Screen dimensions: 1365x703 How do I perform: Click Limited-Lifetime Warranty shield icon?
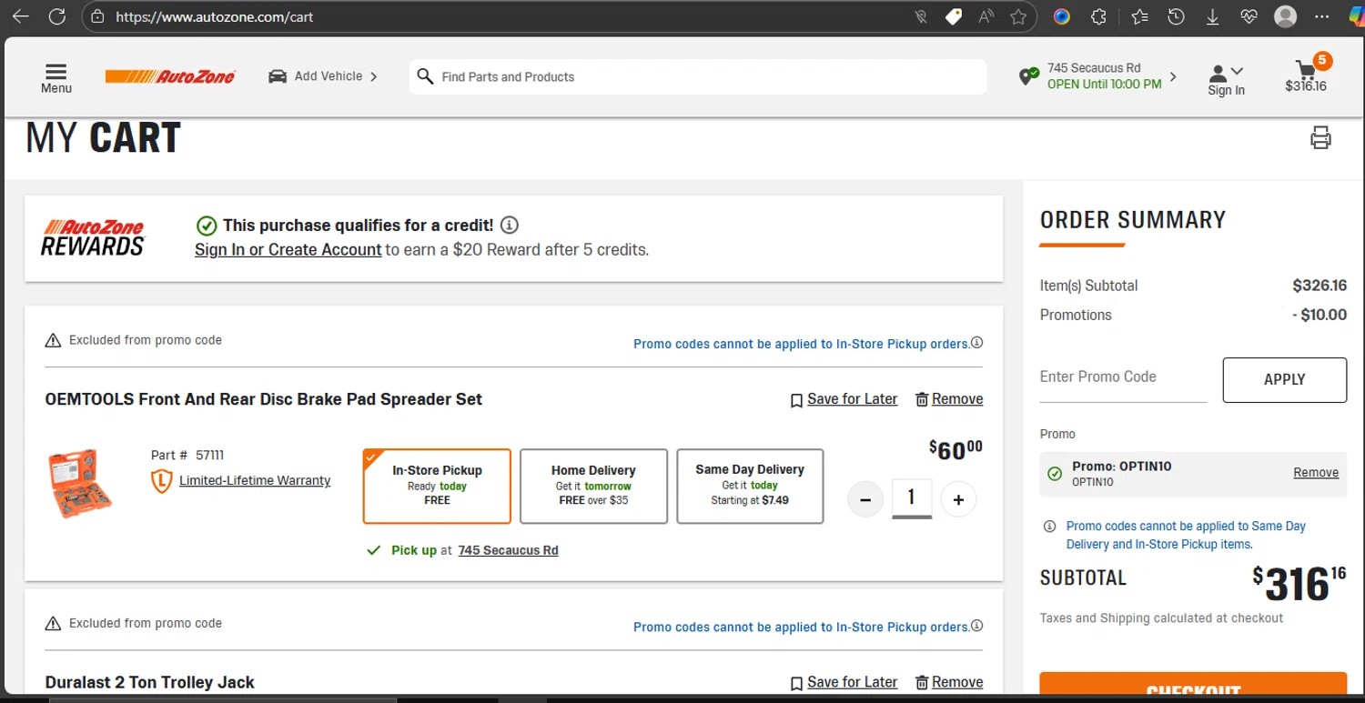point(161,481)
